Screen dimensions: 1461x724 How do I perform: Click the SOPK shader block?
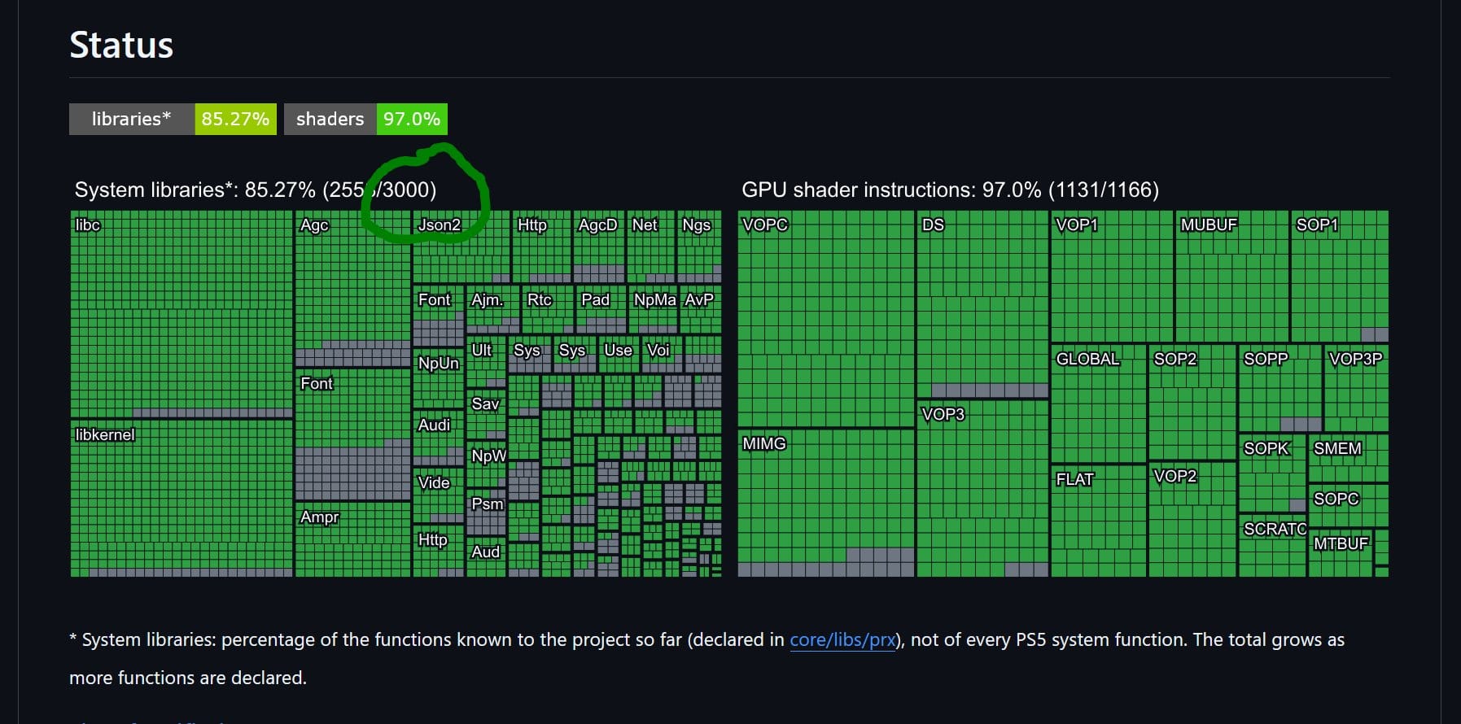click(1272, 473)
